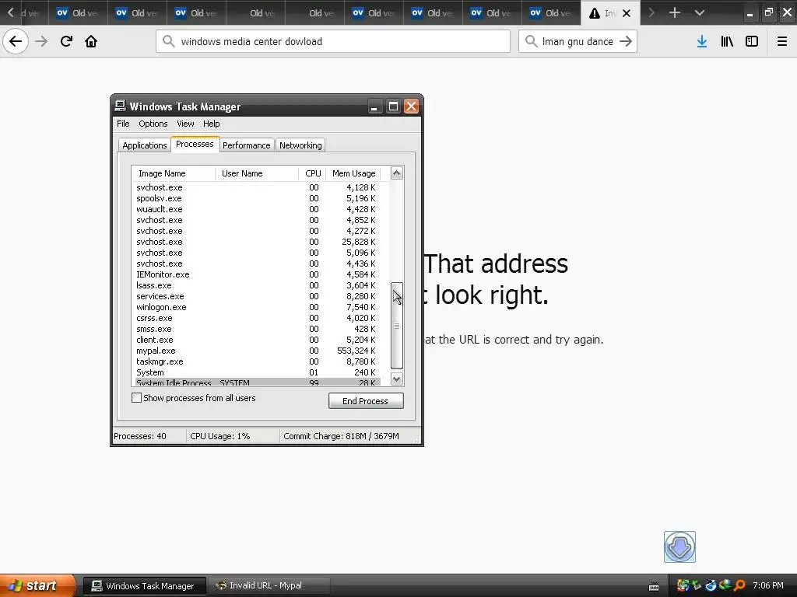Click the blue bottle tray icon
Viewport: 797px width, 597px height.
pyautogui.click(x=711, y=586)
